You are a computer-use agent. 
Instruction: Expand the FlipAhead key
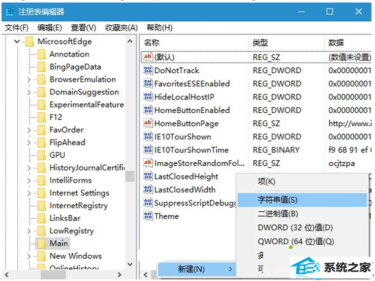tap(29, 143)
